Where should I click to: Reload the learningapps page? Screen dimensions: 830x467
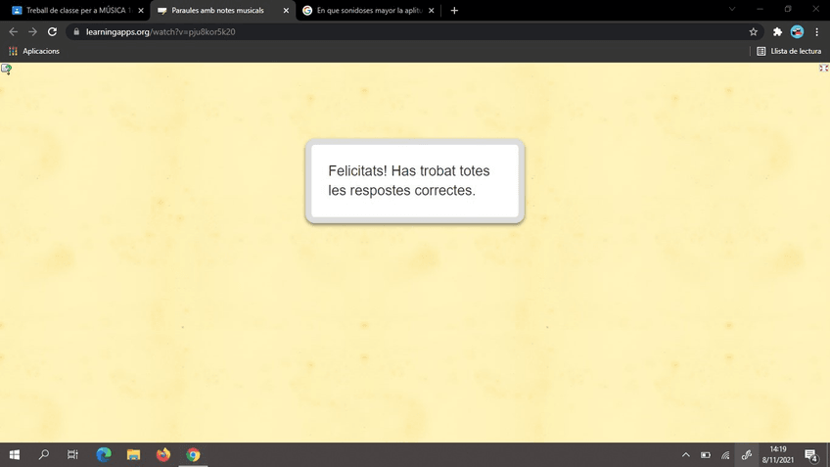tap(52, 31)
